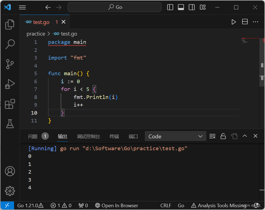This screenshot has height=210, width=265.
Task: Click the Go command center search box
Action: click(x=114, y=7)
